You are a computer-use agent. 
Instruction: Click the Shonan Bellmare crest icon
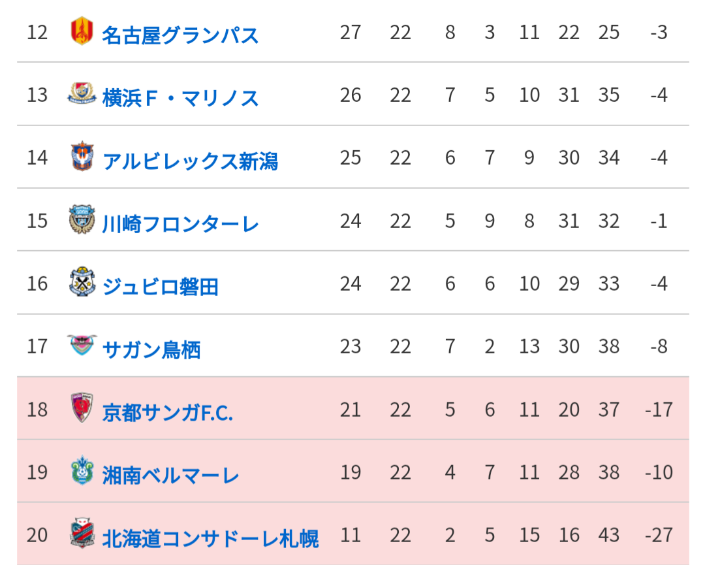(x=82, y=470)
